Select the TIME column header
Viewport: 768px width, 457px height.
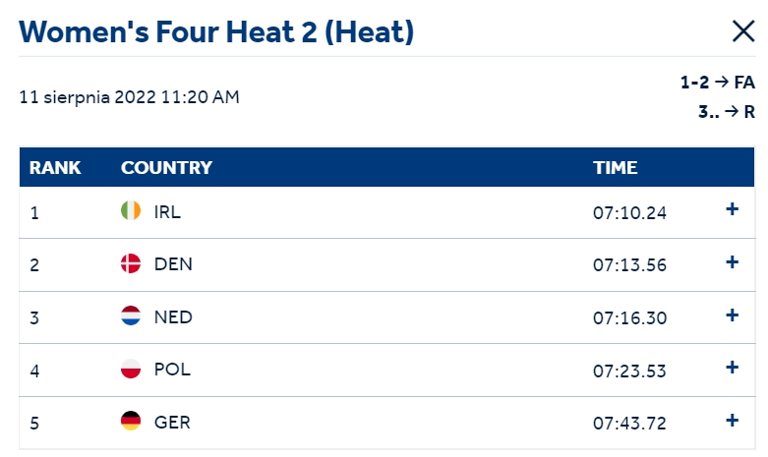pyautogui.click(x=616, y=168)
